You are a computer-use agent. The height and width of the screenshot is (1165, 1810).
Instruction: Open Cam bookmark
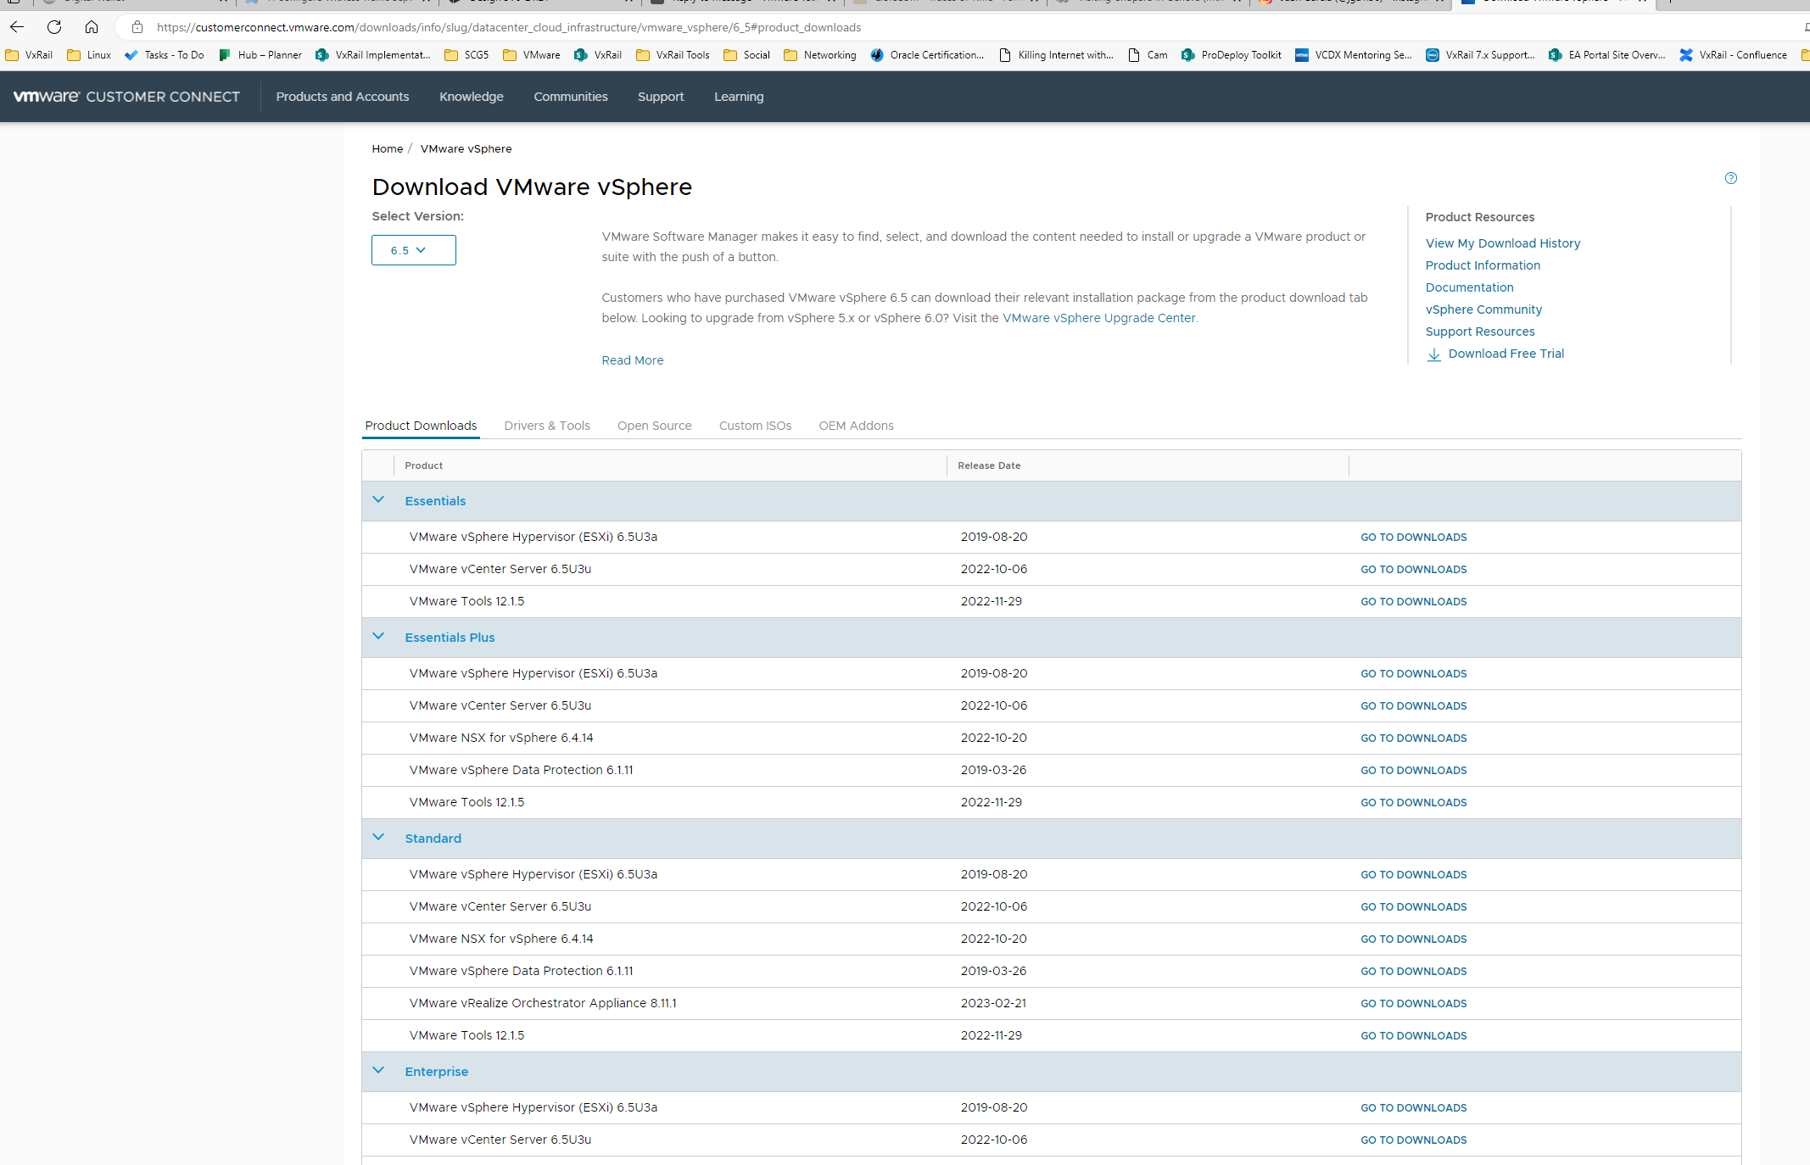pyautogui.click(x=1148, y=55)
